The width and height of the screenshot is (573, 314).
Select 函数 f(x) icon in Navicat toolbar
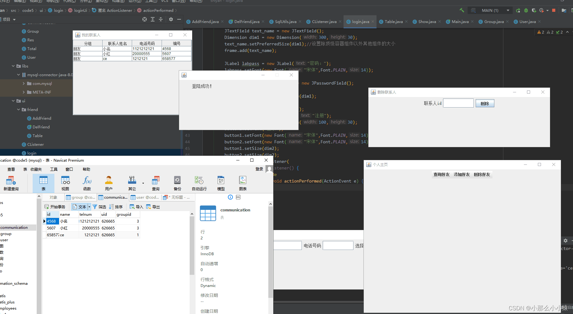(87, 183)
